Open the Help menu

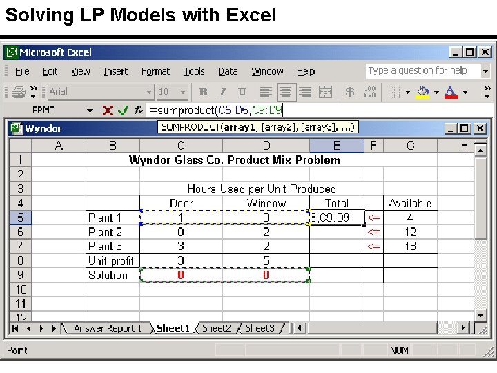[306, 71]
